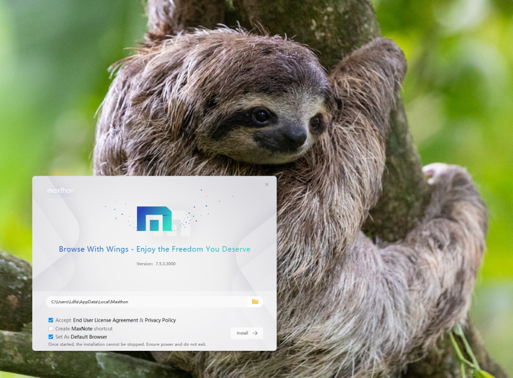This screenshot has height=378, width=513.
Task: Enable Create MaxNote shortcut checkbox
Action: pyautogui.click(x=51, y=329)
